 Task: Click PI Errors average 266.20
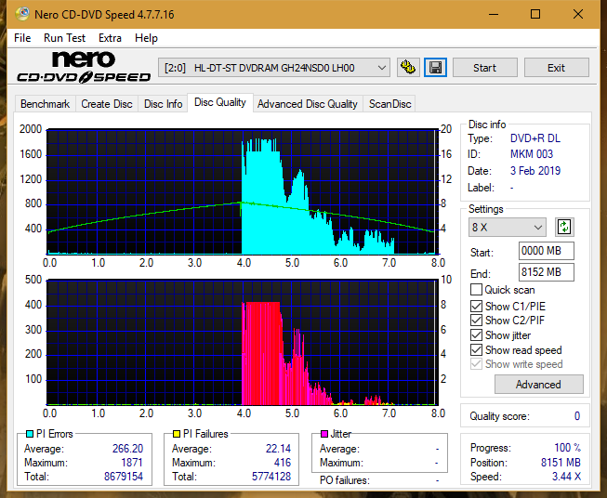click(x=127, y=449)
